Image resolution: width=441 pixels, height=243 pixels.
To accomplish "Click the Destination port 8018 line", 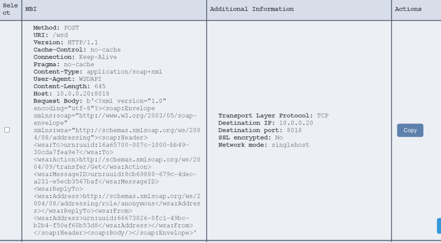I will (260, 130).
